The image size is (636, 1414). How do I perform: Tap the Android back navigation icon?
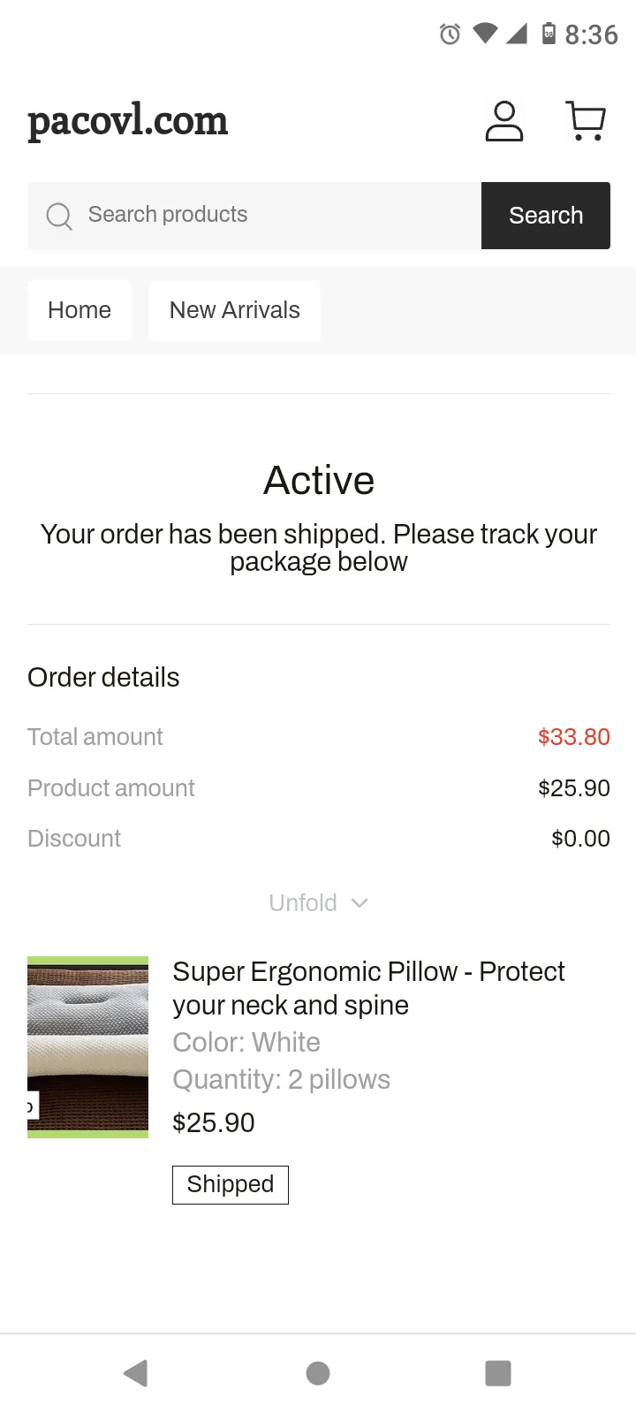pos(135,1373)
